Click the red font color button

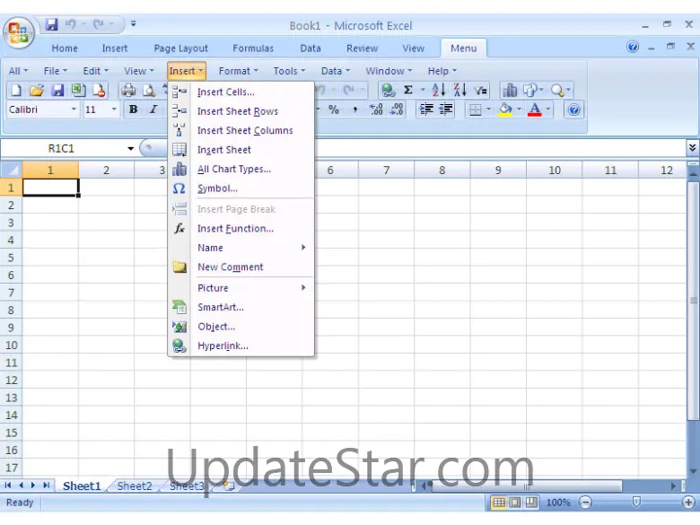coord(534,109)
